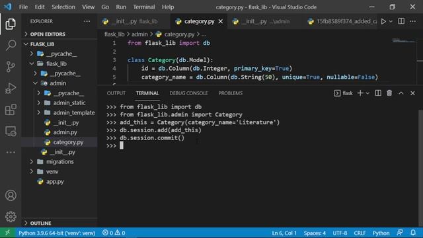Click the feedback icon in status bar
The height and width of the screenshot is (238, 423).
[400, 233]
